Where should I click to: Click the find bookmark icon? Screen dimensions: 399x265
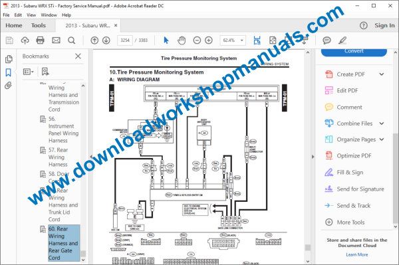[45, 72]
